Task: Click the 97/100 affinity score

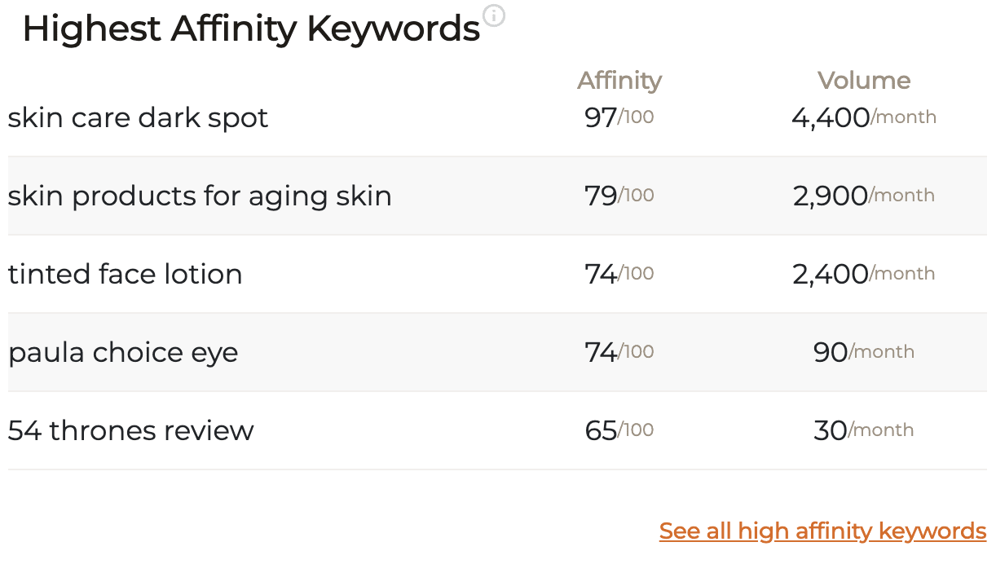Action: coord(619,118)
